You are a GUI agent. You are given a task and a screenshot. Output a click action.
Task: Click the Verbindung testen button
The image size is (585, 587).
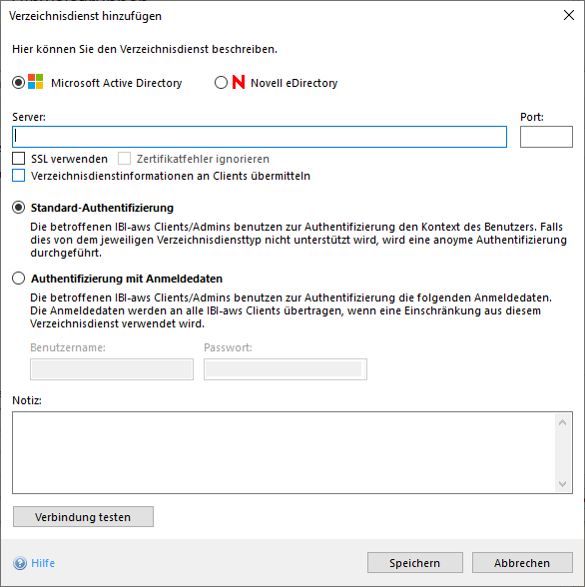83,517
